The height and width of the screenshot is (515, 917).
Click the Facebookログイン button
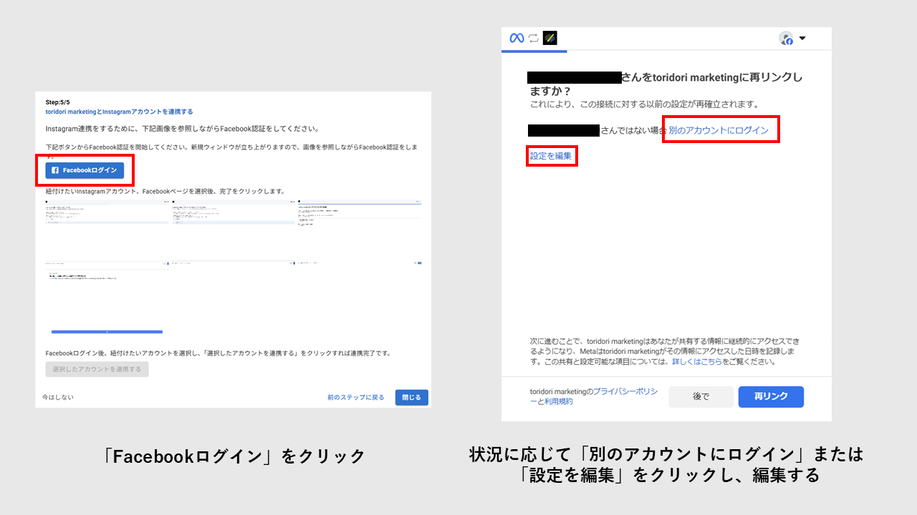(x=85, y=170)
